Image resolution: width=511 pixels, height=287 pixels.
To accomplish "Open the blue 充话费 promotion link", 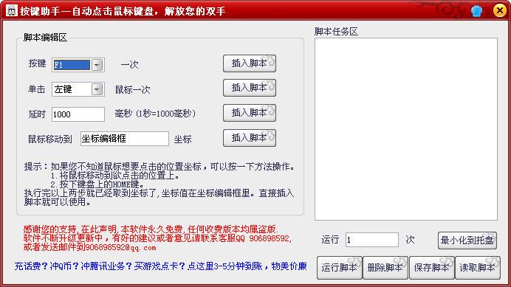I will [x=160, y=266].
